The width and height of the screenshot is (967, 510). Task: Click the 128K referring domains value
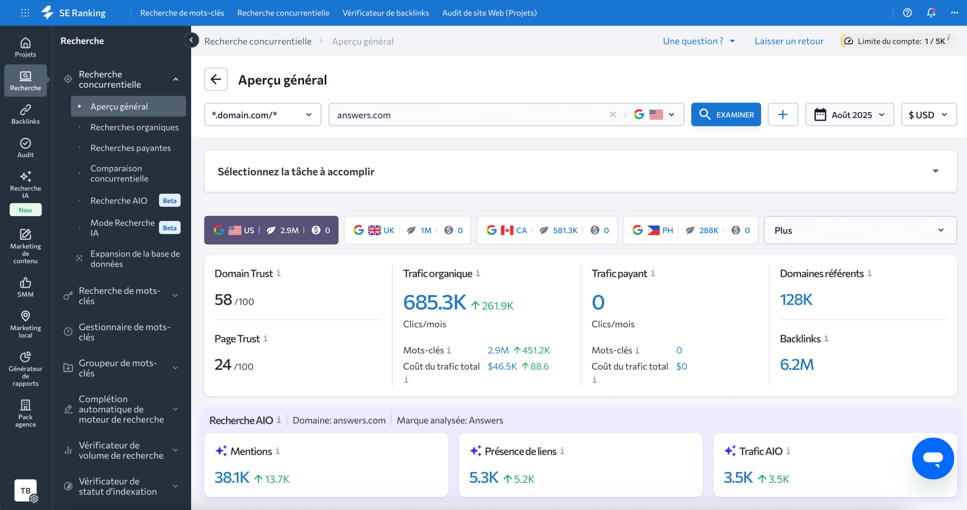pyautogui.click(x=796, y=300)
